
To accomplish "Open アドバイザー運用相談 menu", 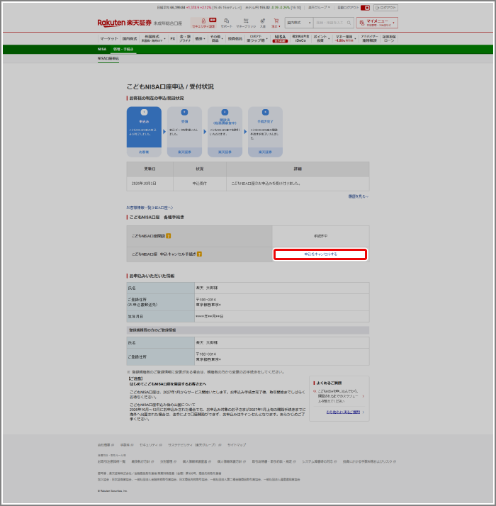I will [x=369, y=38].
